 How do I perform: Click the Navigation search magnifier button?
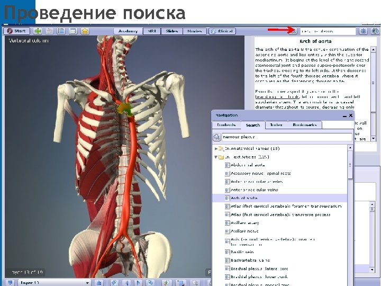(217, 137)
